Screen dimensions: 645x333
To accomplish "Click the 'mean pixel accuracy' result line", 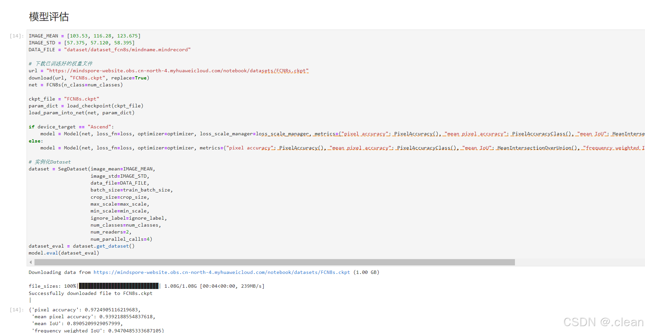I will click(94, 317).
